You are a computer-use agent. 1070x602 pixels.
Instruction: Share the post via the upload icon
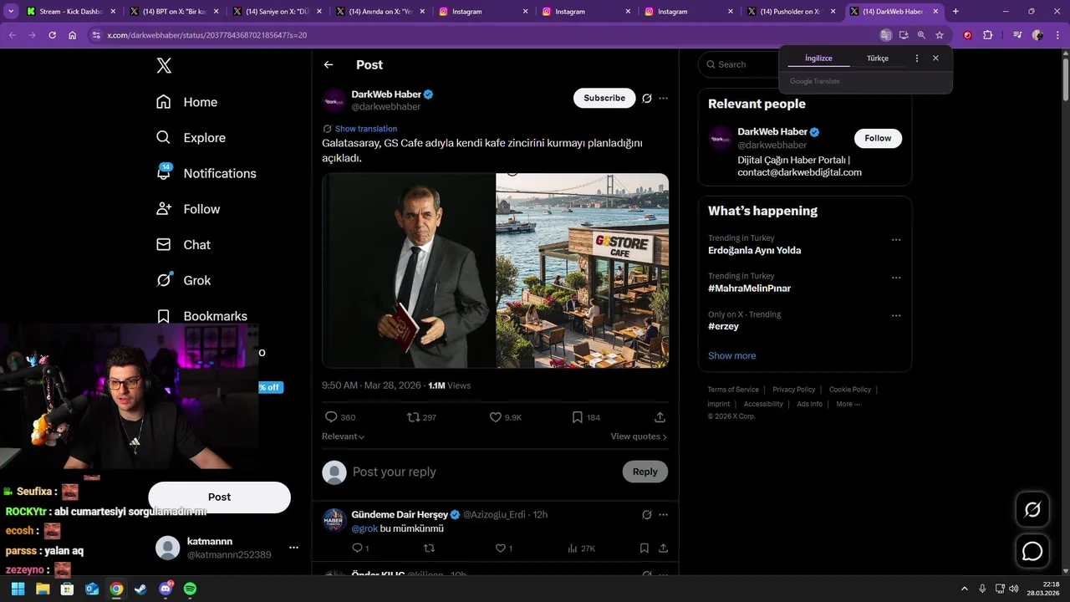click(660, 417)
